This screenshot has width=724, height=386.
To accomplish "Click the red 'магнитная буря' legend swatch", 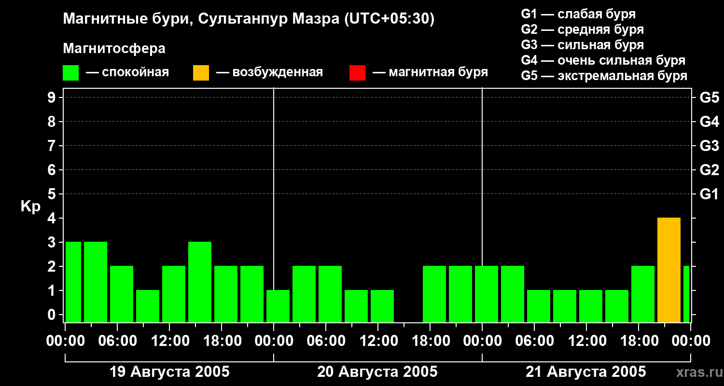I will coord(357,73).
